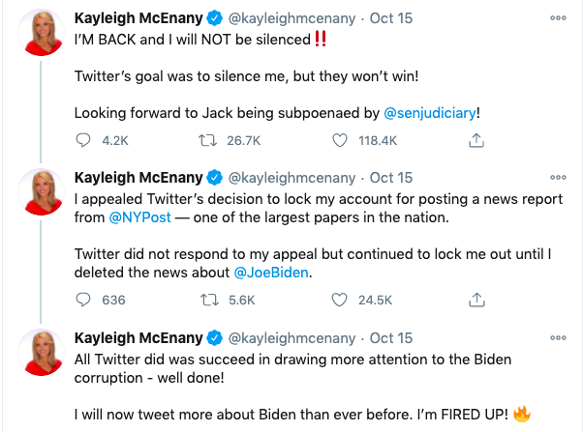This screenshot has height=432, width=583.
Task: Open Kayleigh McEnany name on first tweet
Action: [138, 18]
